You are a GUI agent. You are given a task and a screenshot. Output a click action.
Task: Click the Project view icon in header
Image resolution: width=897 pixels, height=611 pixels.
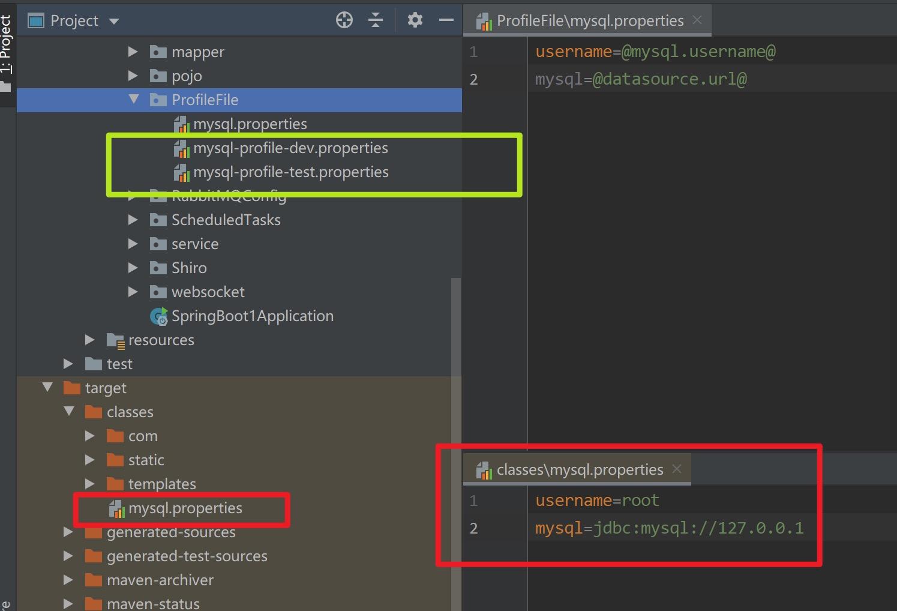tap(36, 21)
